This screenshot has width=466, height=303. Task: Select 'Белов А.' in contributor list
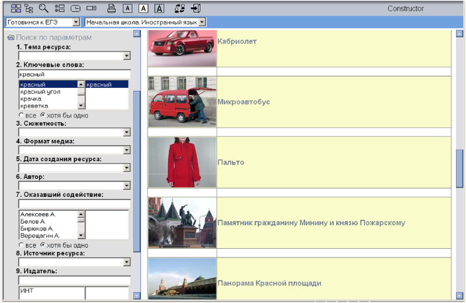click(x=36, y=222)
